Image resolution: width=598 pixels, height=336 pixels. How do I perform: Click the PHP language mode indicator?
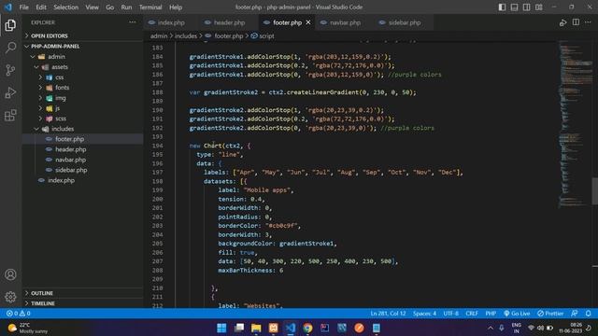pyautogui.click(x=491, y=314)
